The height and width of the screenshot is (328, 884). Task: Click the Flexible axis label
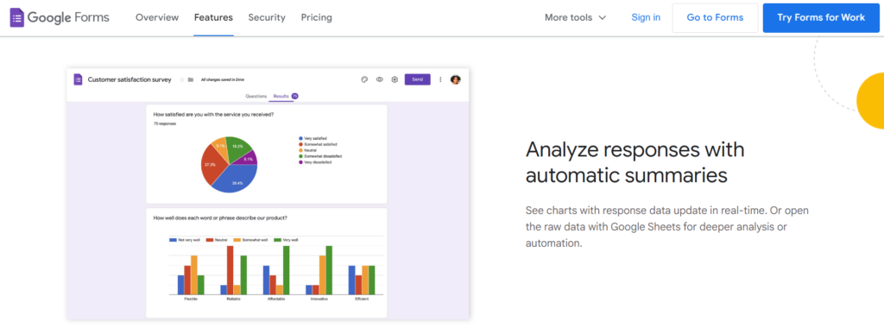191,299
